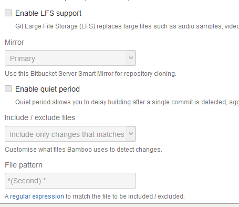Click the Include / exclude files label
Screen dimensions: 239x207
[x=40, y=117]
